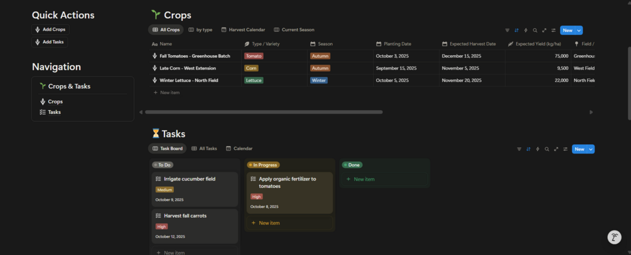
Task: Switch to the All Tasks tab
Action: pos(203,148)
